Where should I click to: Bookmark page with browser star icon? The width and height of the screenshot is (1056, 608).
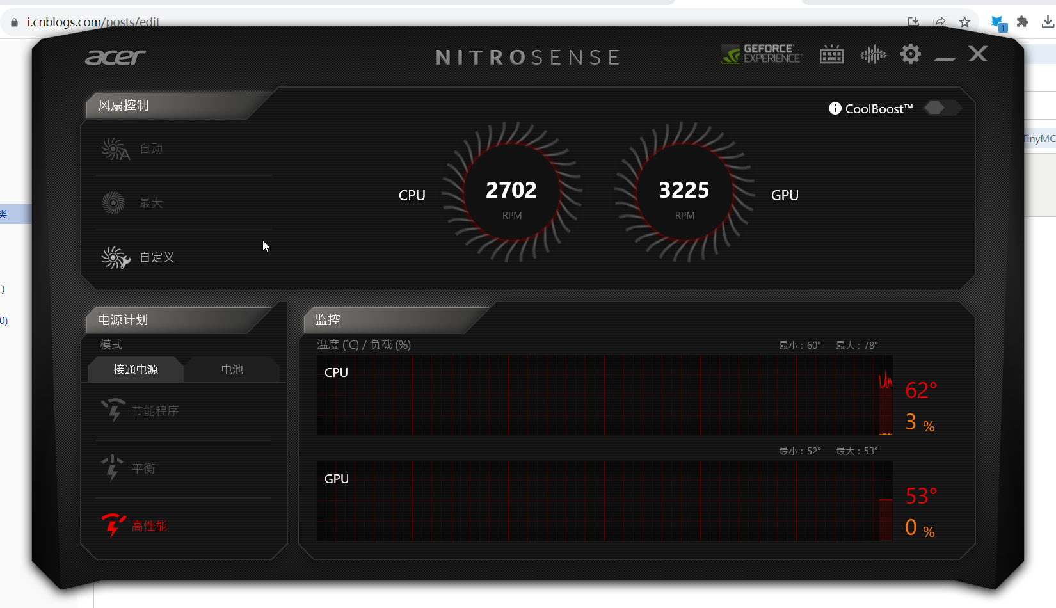964,22
